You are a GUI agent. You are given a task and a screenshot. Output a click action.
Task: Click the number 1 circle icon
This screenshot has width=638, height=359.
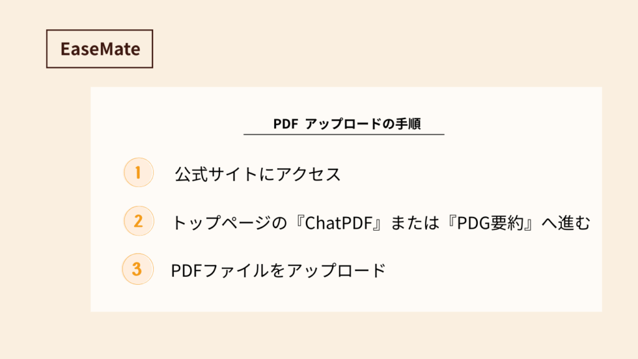pyautogui.click(x=138, y=172)
